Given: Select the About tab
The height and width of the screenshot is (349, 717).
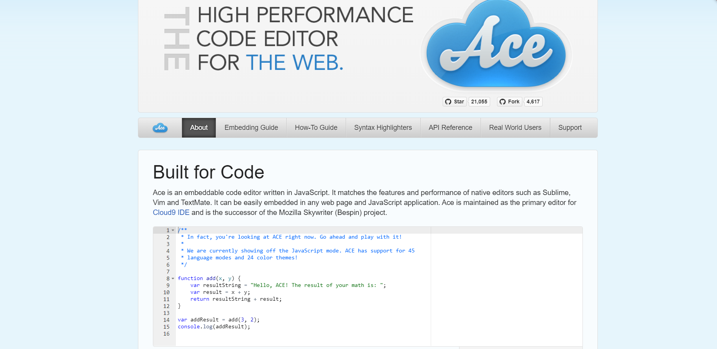Looking at the screenshot, I should (x=199, y=128).
